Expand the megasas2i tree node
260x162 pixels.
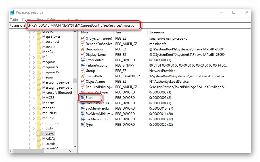(x=34, y=67)
